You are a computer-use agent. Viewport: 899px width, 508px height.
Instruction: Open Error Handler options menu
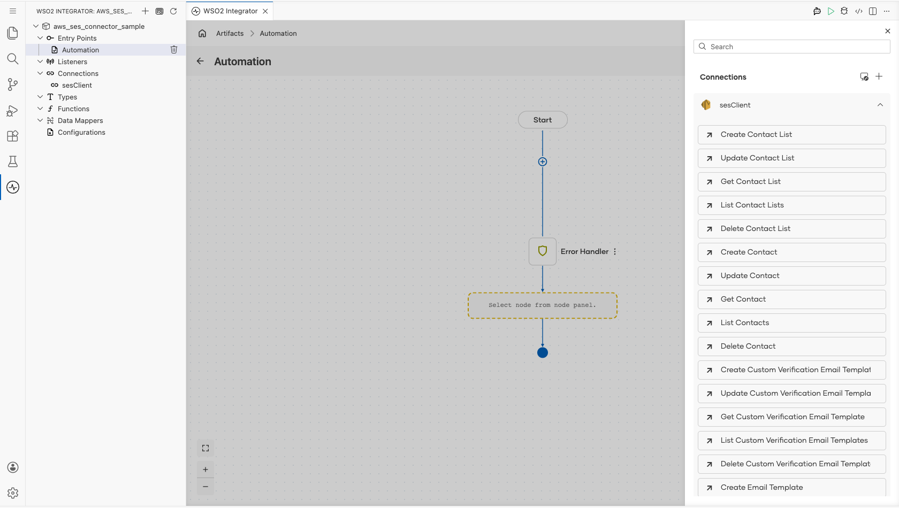pos(615,251)
